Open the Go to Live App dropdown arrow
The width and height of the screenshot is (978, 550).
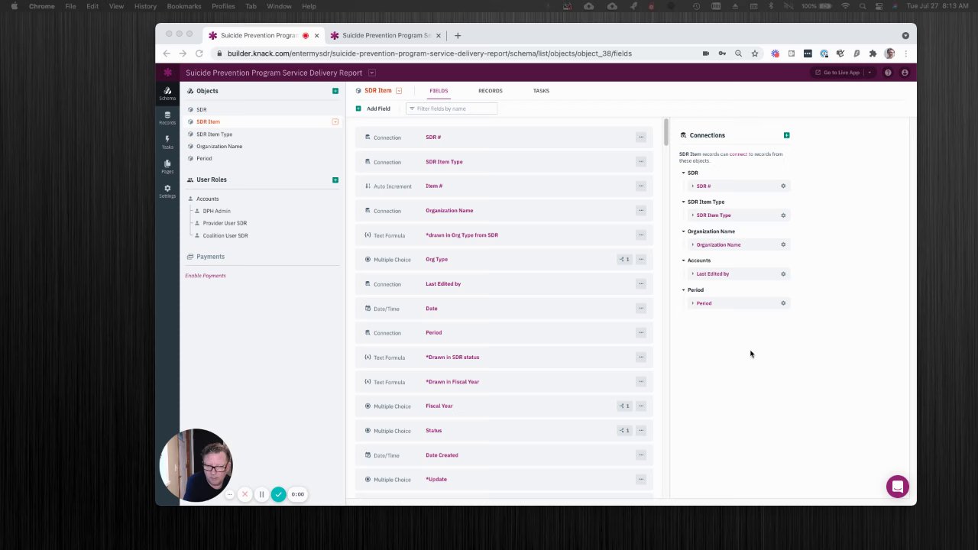tap(870, 73)
